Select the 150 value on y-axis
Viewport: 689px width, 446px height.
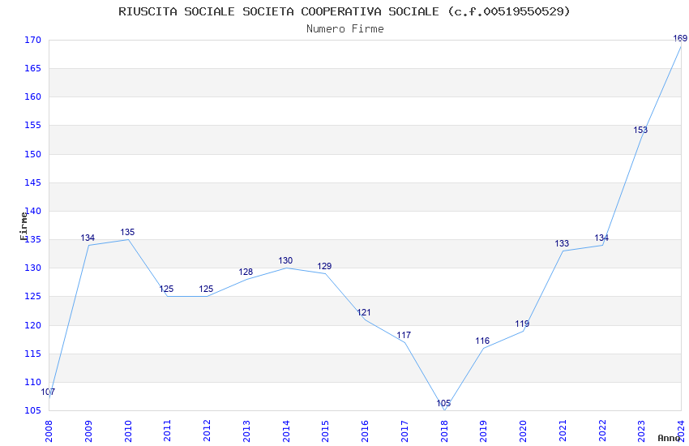[32, 154]
